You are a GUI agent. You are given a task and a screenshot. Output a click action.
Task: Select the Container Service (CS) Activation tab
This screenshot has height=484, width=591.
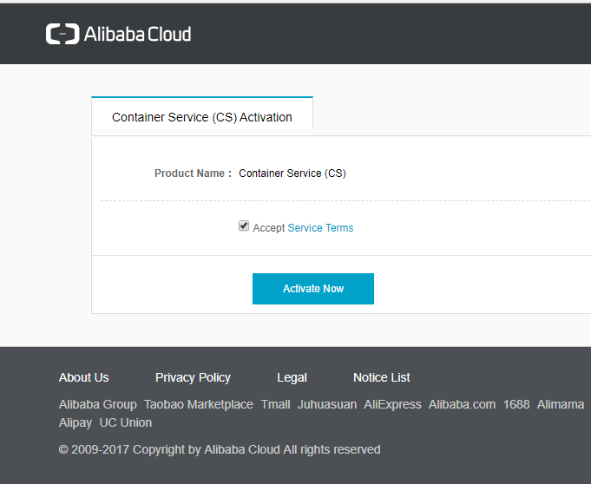[202, 117]
